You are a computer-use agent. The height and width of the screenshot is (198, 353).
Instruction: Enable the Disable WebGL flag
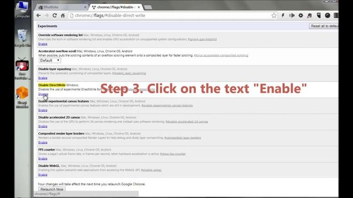point(43,174)
